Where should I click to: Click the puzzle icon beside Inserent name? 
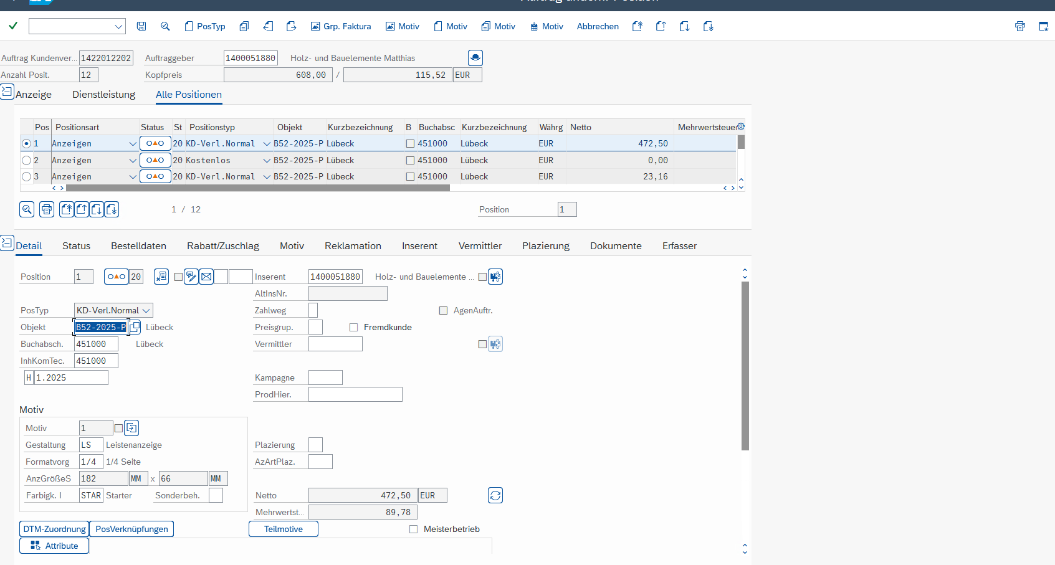pyautogui.click(x=495, y=277)
